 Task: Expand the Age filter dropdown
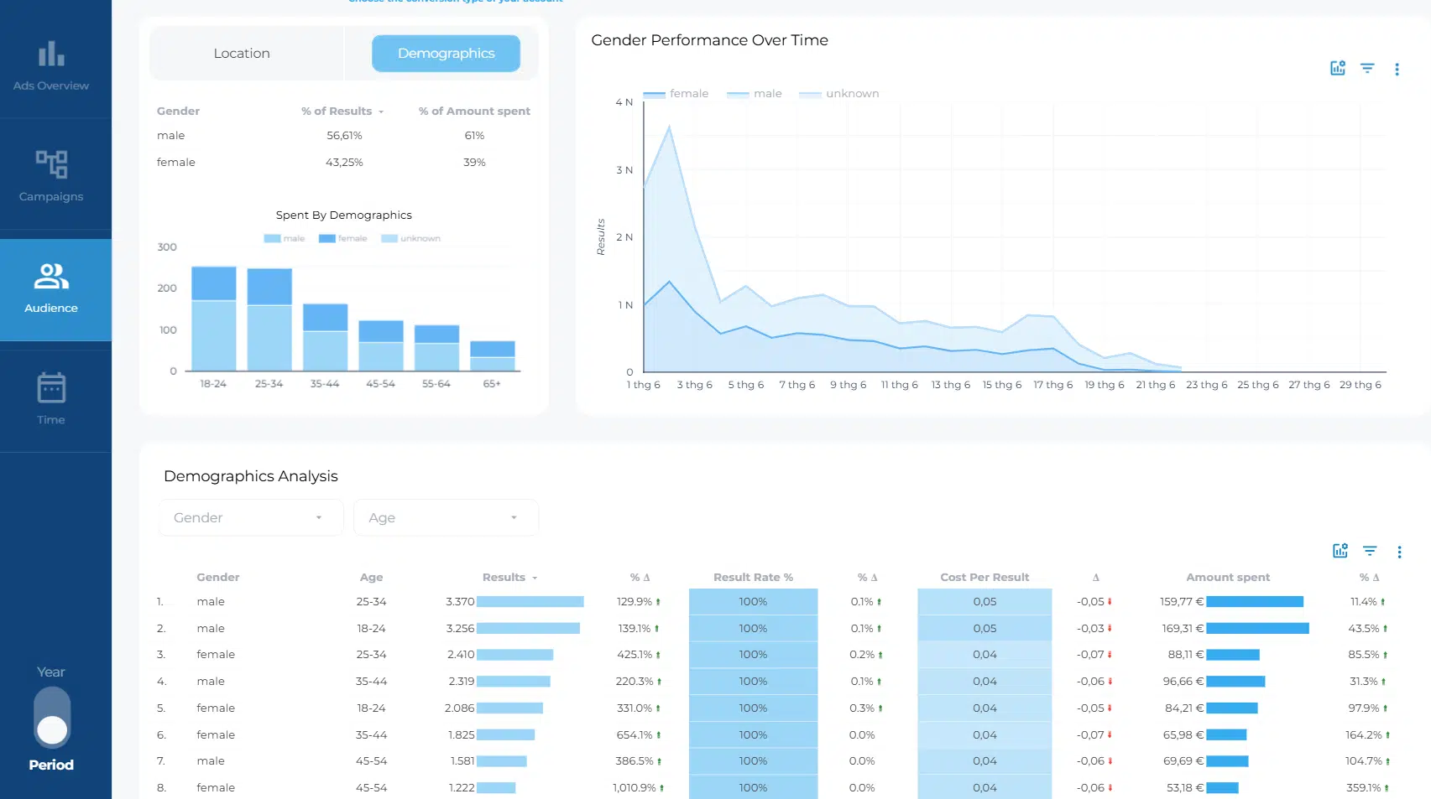click(x=446, y=518)
